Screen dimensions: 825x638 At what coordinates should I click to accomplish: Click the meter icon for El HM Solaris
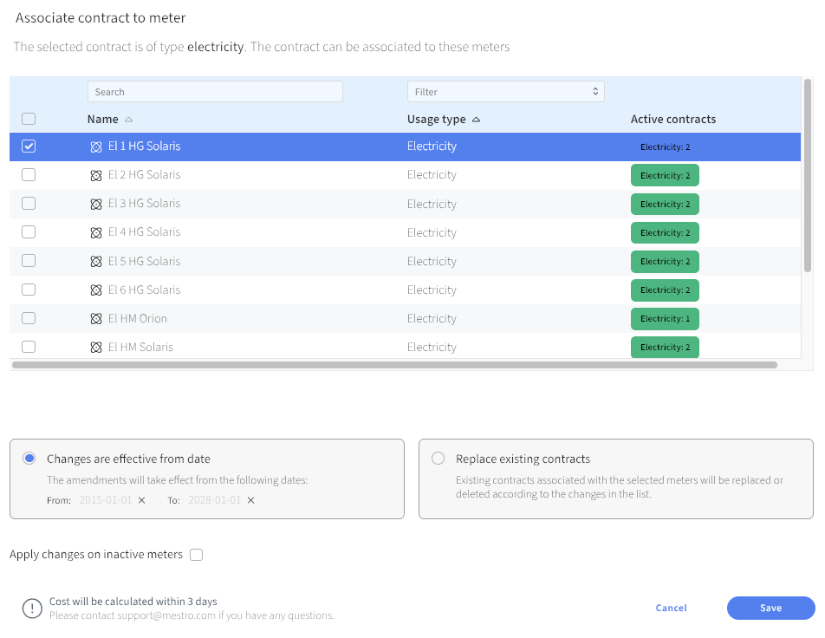pos(95,348)
